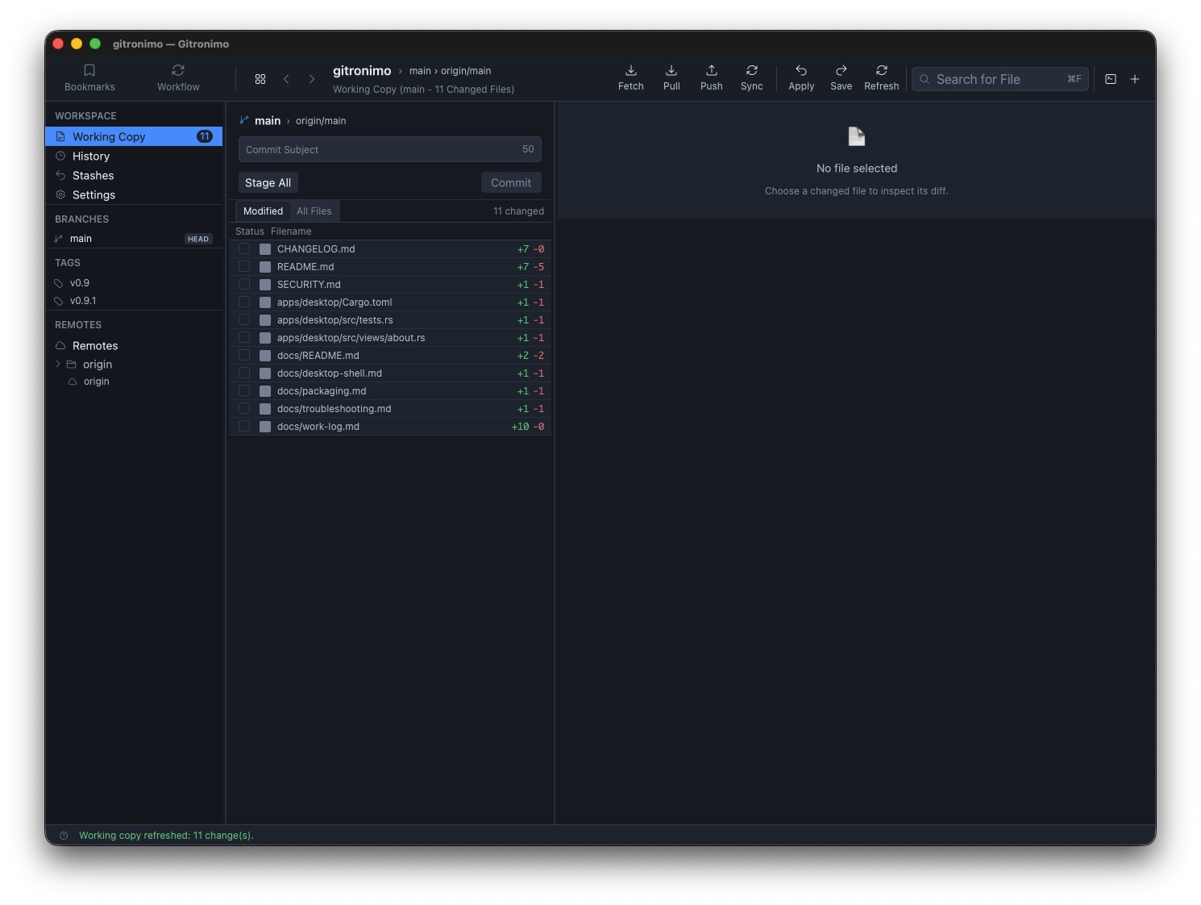Click the main branch breadcrumb in commit panel
Viewport: 1201px width, 905px height.
268,121
